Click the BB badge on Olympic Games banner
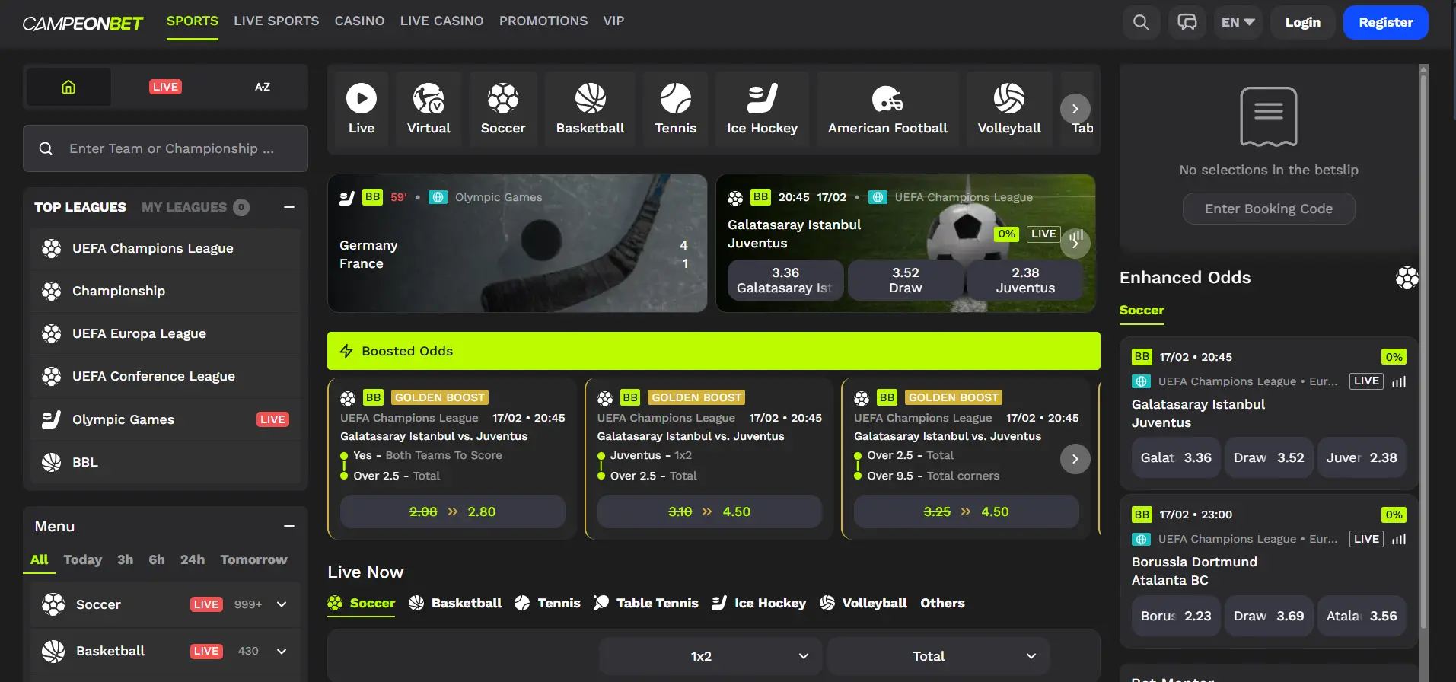The image size is (1456, 682). click(x=372, y=197)
